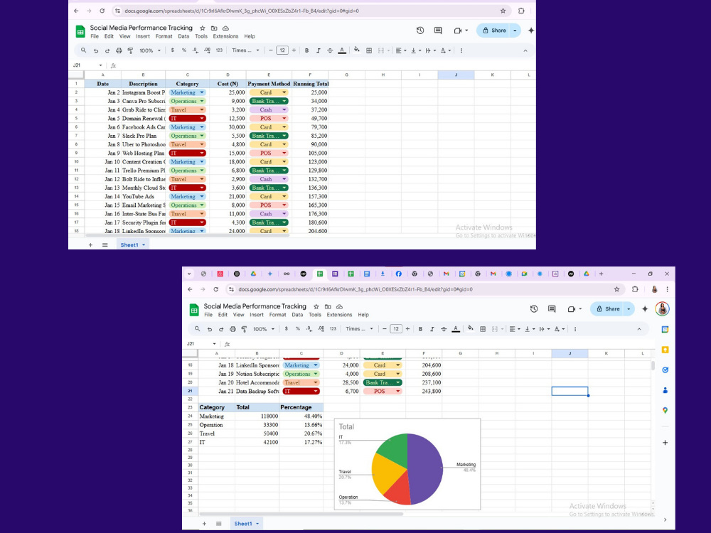Open text color picker in lower window
Image resolution: width=711 pixels, height=533 pixels.
point(456,329)
